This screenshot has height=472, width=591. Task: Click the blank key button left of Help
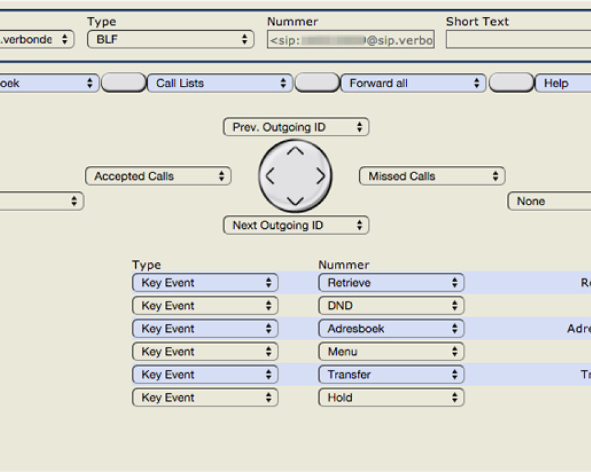point(512,83)
